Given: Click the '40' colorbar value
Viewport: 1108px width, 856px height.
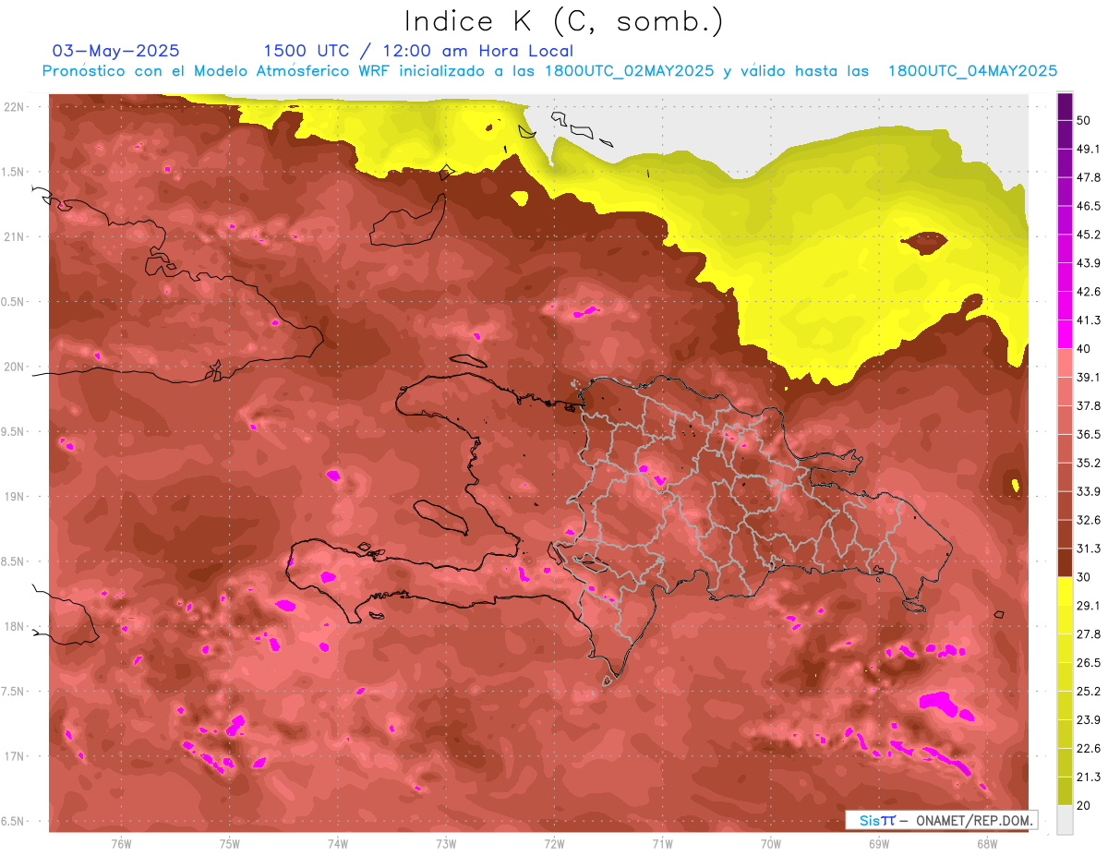Looking at the screenshot, I should (x=1085, y=349).
